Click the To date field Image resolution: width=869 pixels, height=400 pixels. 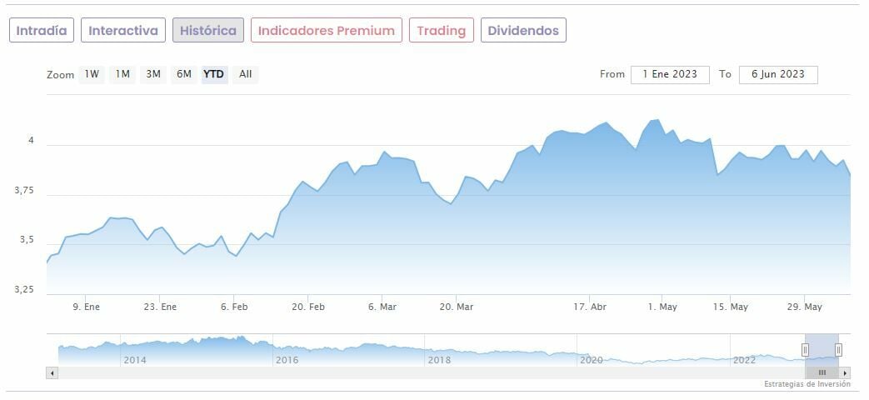pos(778,74)
